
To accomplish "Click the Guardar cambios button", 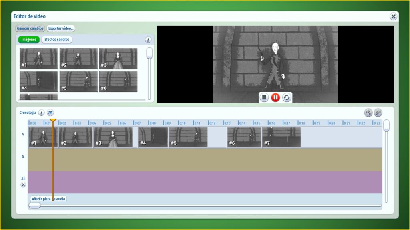I will tap(30, 28).
